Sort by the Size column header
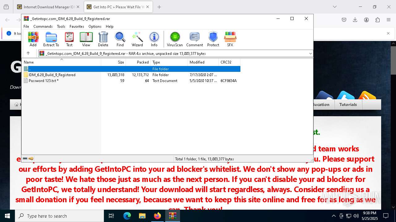The width and height of the screenshot is (396, 222). 114,62
